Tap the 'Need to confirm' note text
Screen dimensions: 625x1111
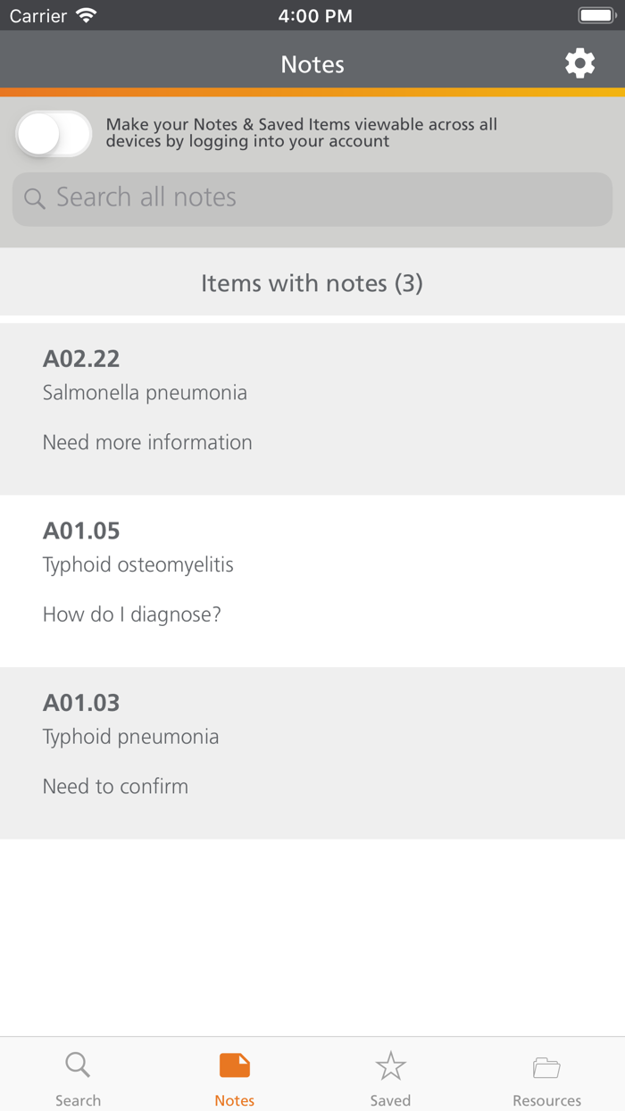[x=114, y=786]
